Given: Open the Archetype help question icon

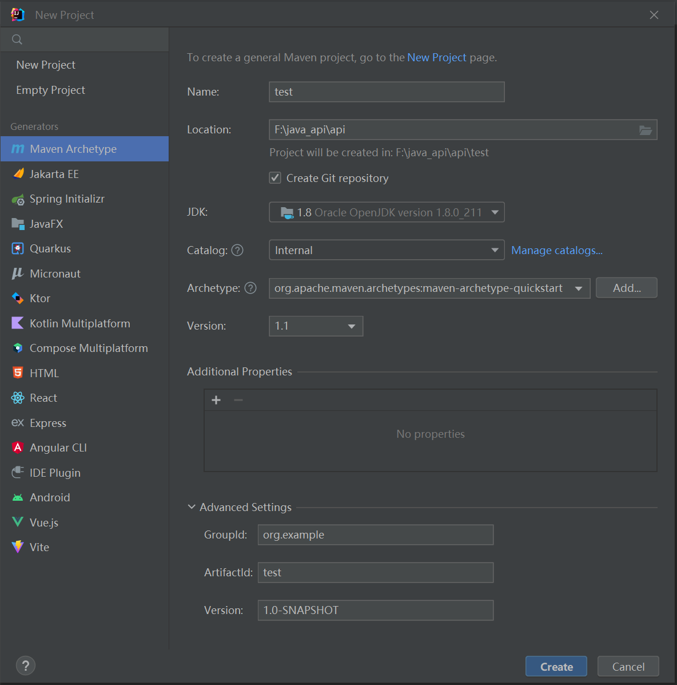Looking at the screenshot, I should [x=250, y=288].
